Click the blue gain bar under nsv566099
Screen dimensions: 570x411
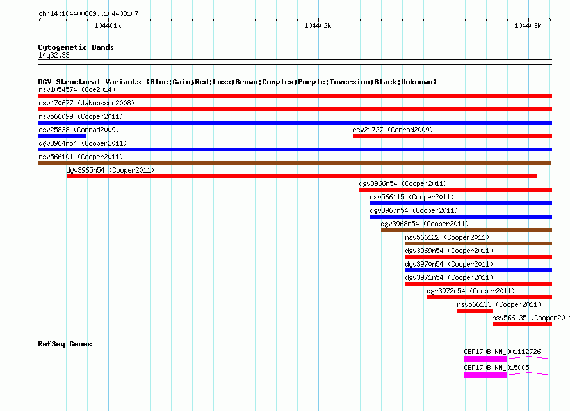click(295, 123)
